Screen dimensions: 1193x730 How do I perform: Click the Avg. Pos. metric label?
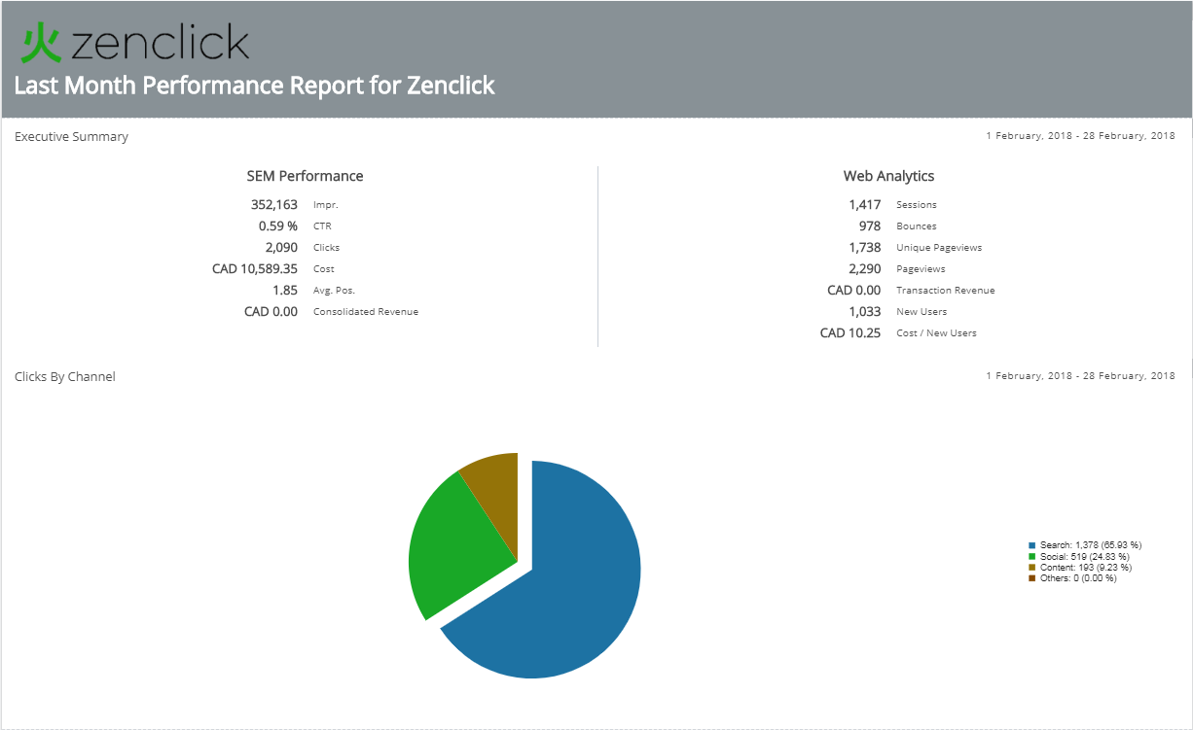334,291
